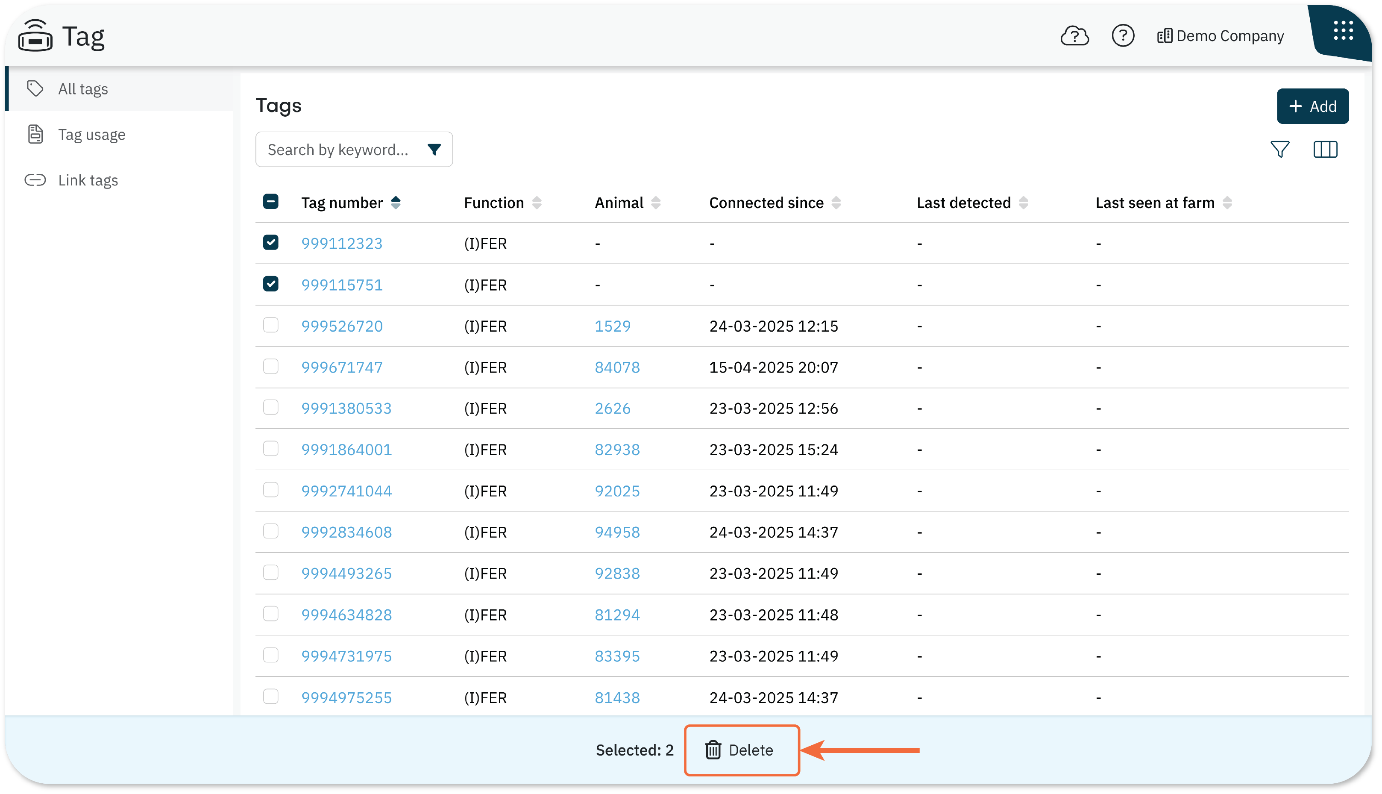1382x794 pixels.
Task: Tick the checkbox for tag 9992741044
Action: coord(270,490)
